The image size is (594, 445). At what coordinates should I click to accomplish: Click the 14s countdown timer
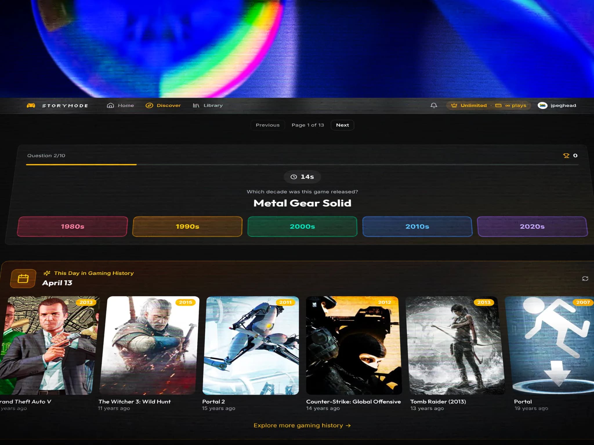[302, 177]
